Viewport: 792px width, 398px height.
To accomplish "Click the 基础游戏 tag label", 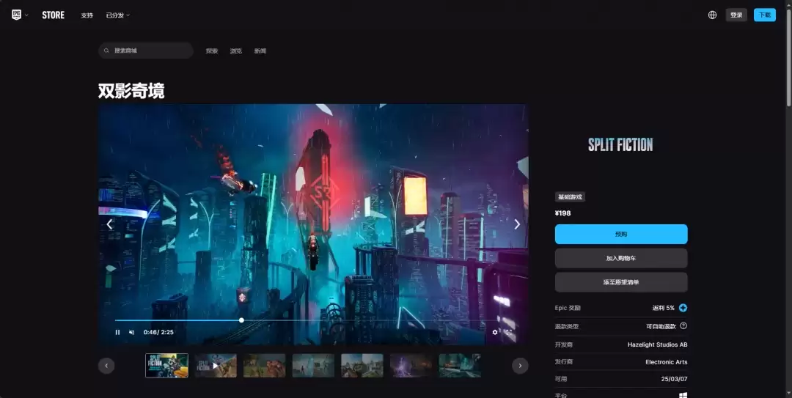I will pos(570,197).
